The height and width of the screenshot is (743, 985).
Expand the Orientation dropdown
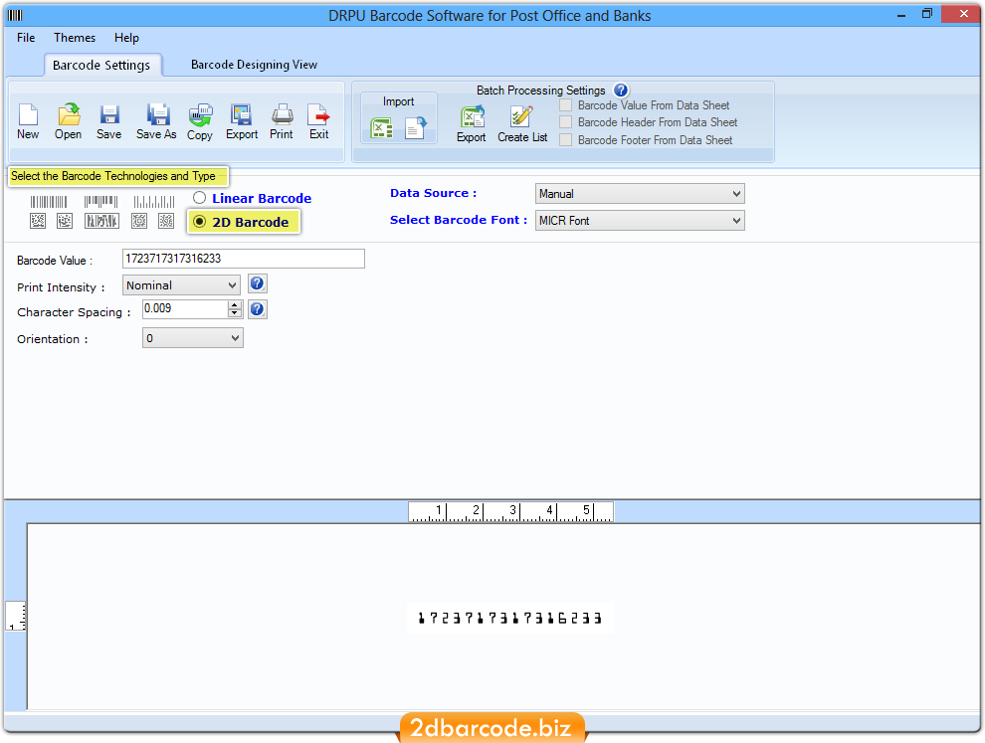pos(193,338)
